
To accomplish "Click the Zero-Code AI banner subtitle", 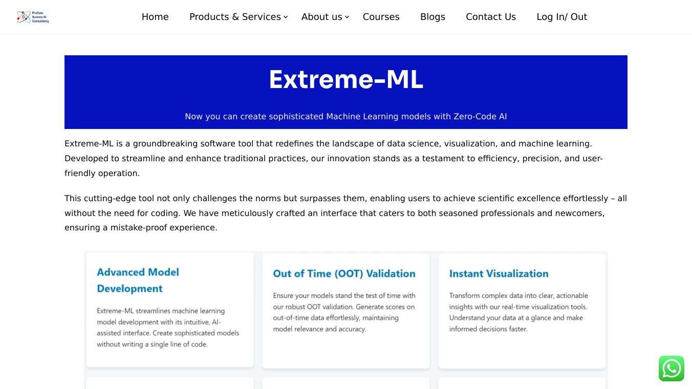I will pyautogui.click(x=346, y=117).
